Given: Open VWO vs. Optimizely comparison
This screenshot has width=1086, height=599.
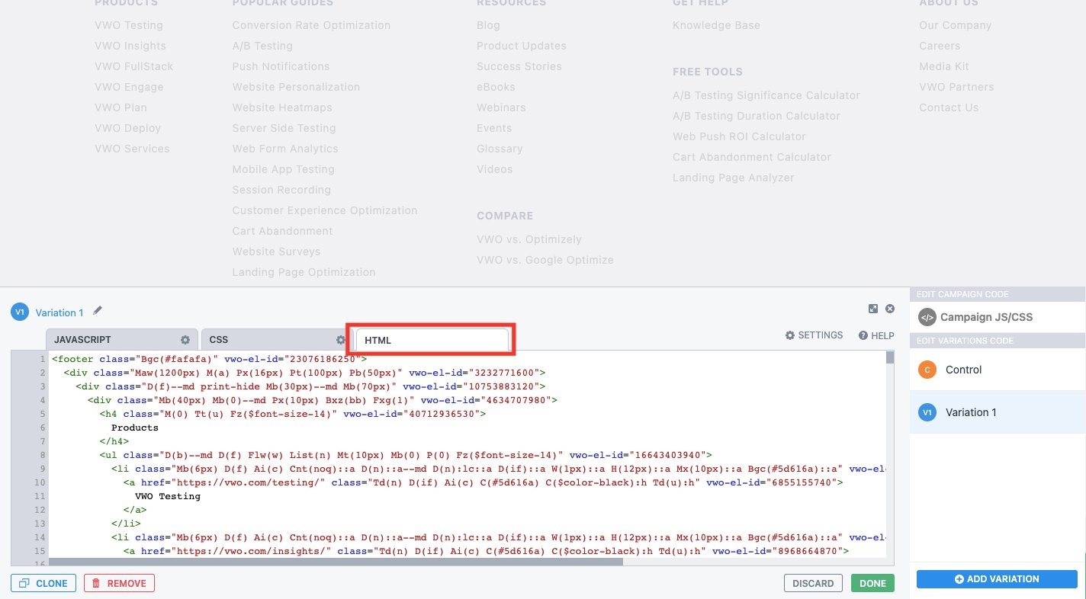Looking at the screenshot, I should point(529,239).
